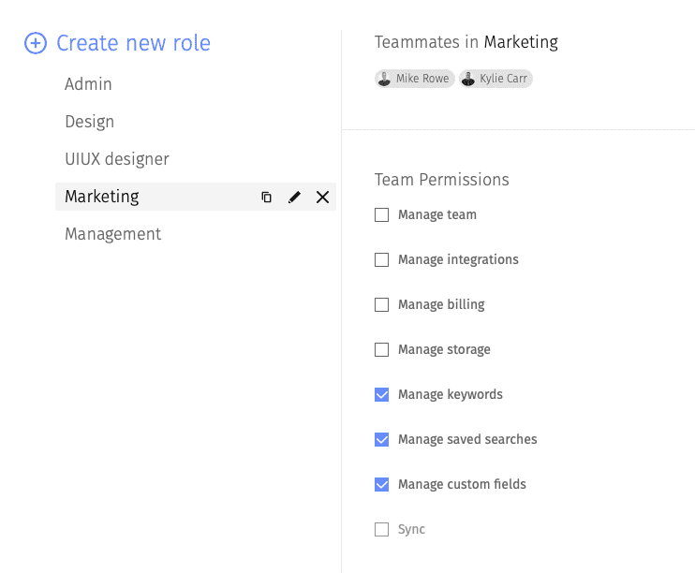Click the Manage integrations label text
Image resolution: width=695 pixels, height=573 pixels.
click(x=458, y=259)
